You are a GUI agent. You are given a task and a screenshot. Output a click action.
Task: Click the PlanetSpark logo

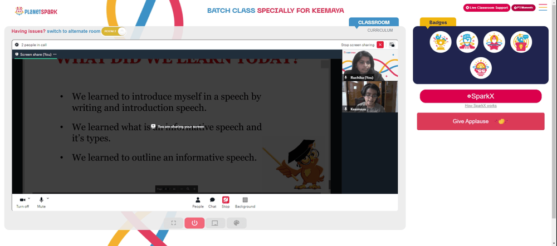click(x=36, y=11)
